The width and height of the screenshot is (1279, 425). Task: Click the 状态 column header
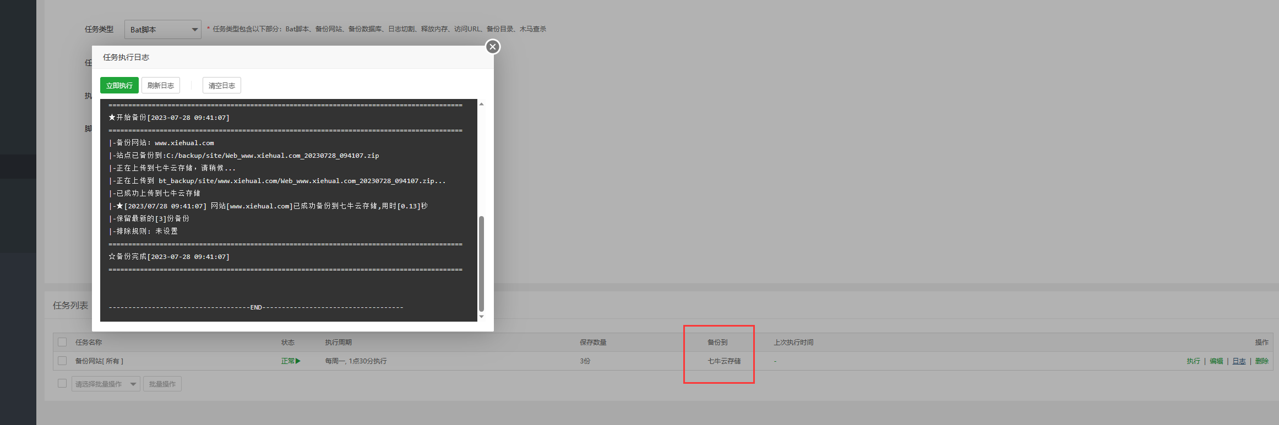click(x=288, y=342)
